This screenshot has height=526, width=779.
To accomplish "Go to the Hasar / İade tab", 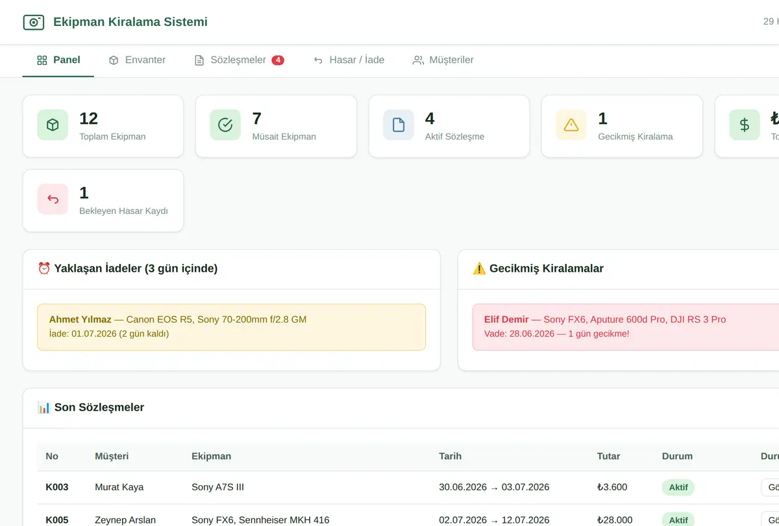I will pos(349,60).
